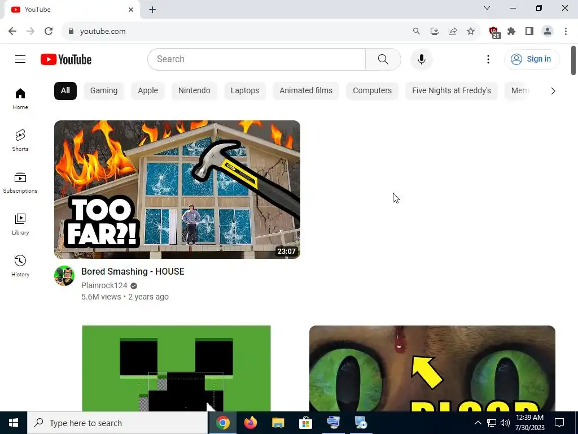
Task: Click the 12:39 AM taskbar clock
Action: coord(529,423)
